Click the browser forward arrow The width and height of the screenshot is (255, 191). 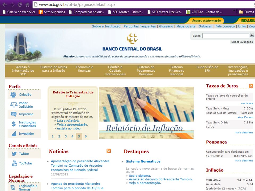click(x=12, y=5)
